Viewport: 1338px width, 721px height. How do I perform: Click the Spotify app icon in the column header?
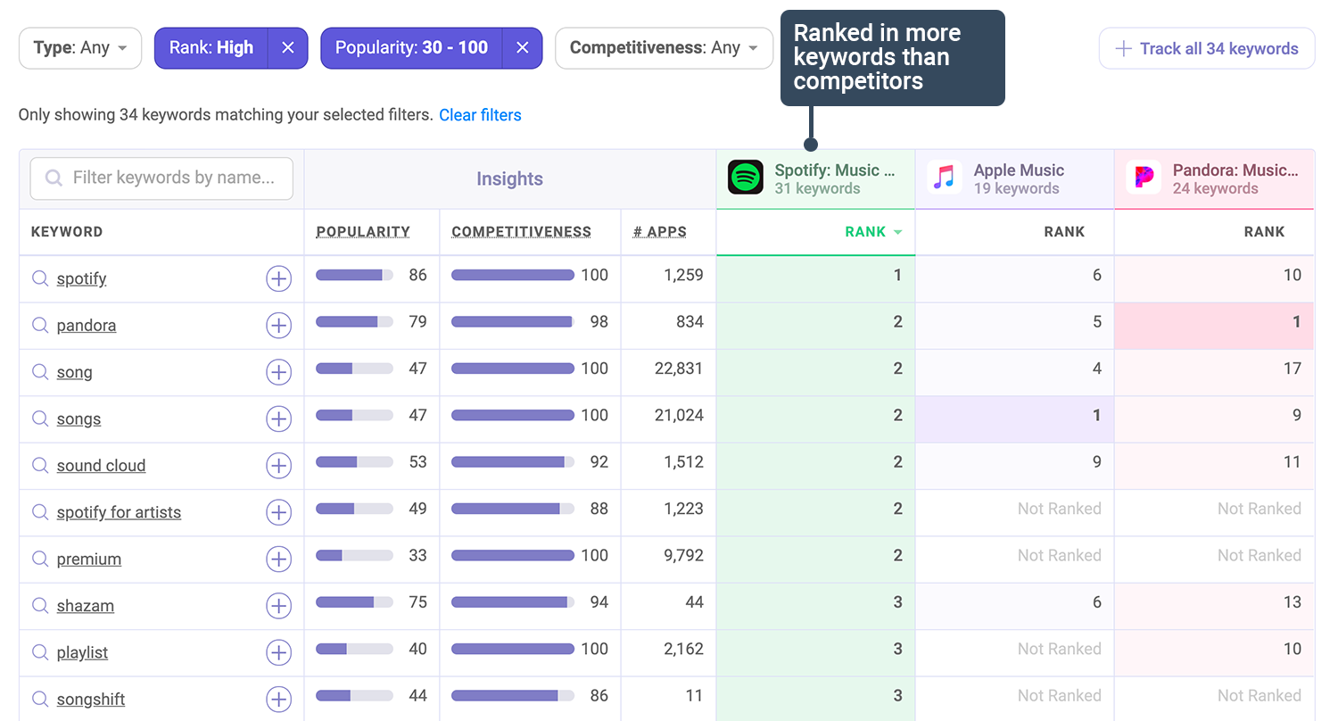(746, 177)
